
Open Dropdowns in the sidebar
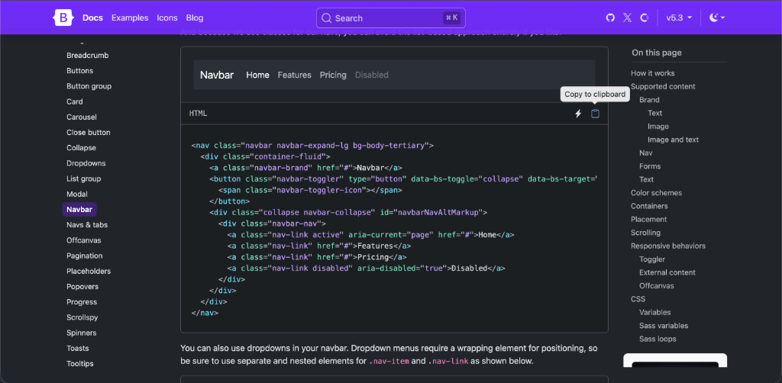pos(86,163)
